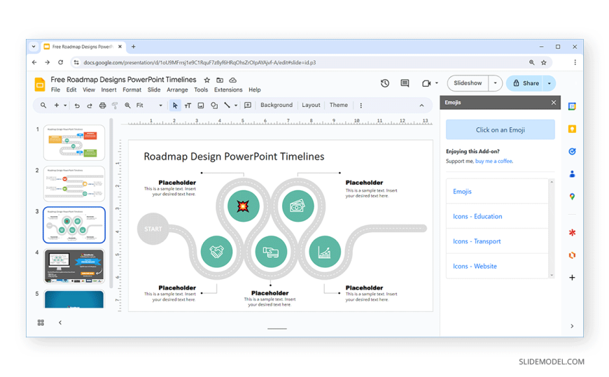Select slide 4 thumbnail
The image size is (609, 377).
73,266
